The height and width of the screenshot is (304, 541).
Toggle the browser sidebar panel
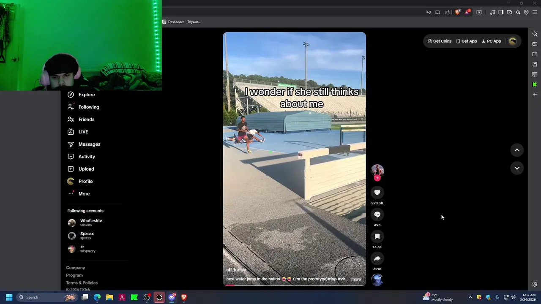501,12
